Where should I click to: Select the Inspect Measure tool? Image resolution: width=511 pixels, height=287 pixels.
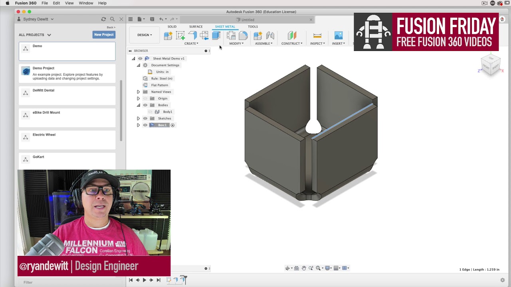pyautogui.click(x=317, y=36)
